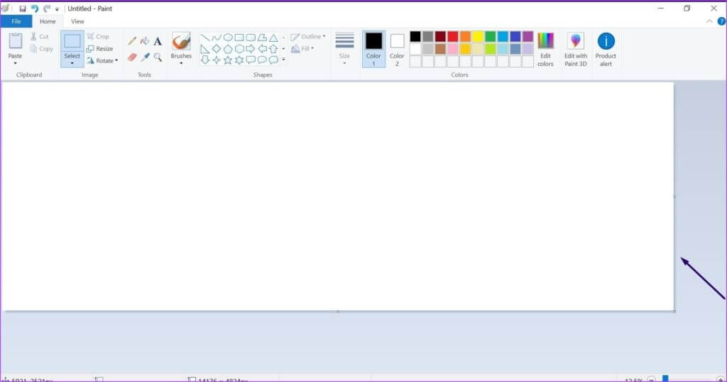Click the Cut button

pyautogui.click(x=40, y=37)
